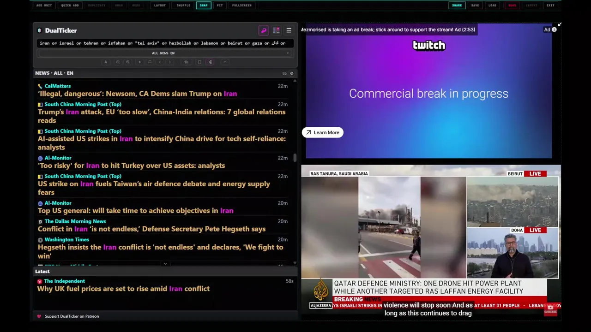Click the zoom in magnifier icon
This screenshot has height=332, width=591.
(x=128, y=62)
